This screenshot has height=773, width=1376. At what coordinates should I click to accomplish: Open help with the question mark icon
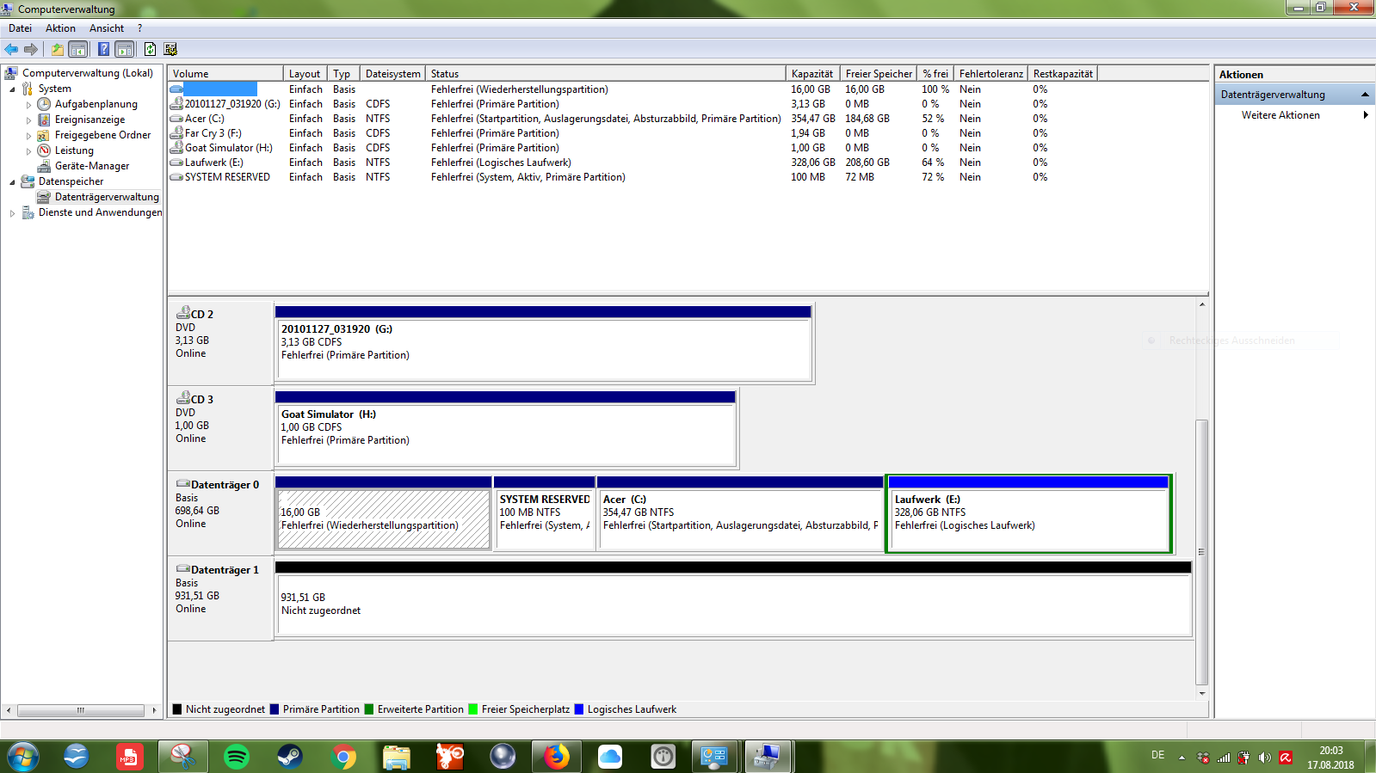103,49
